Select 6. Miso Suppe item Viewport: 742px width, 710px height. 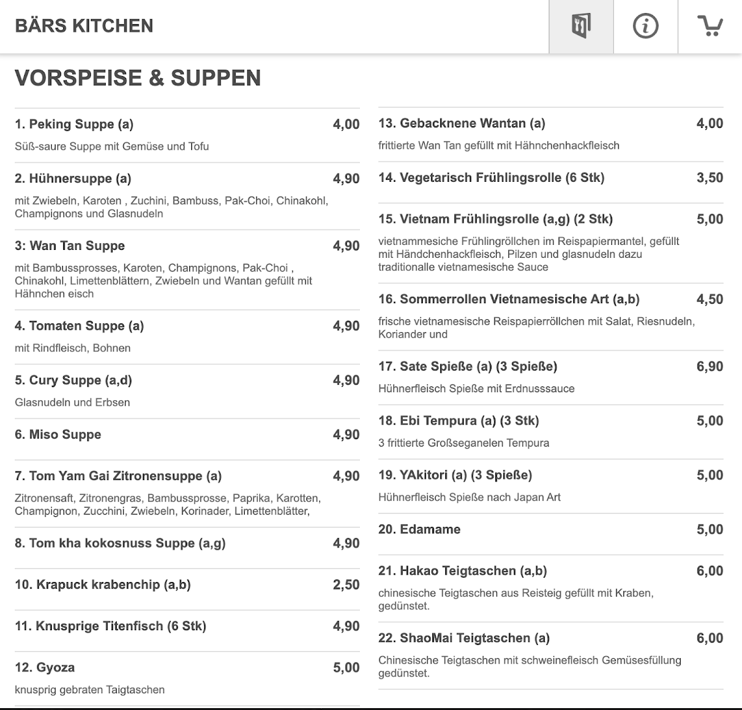click(187, 439)
